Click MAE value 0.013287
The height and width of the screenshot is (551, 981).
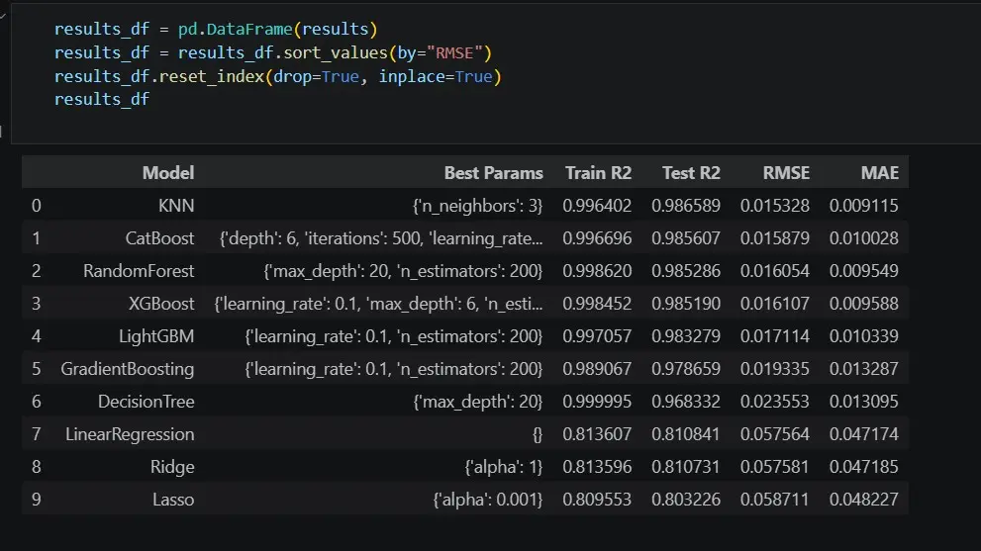click(864, 368)
